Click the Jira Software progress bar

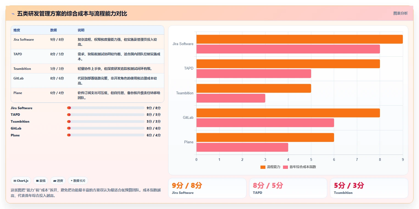(106, 108)
